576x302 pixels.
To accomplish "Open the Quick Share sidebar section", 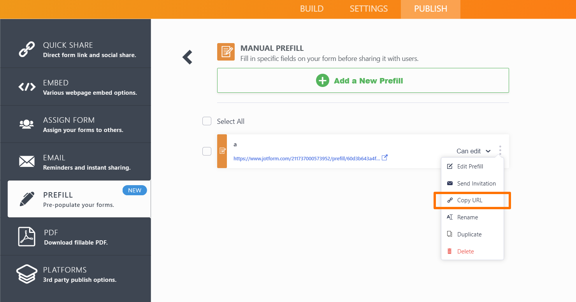I will click(76, 49).
